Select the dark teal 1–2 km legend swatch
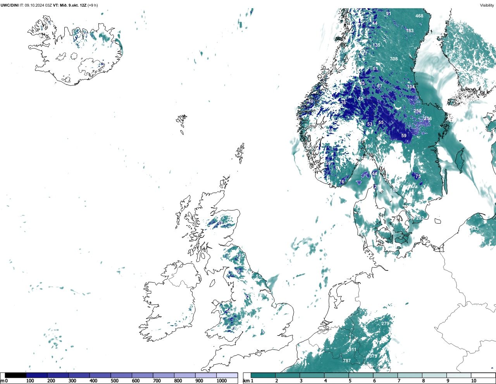Image resolution: width=496 pixels, height=384 pixels. 263,375
